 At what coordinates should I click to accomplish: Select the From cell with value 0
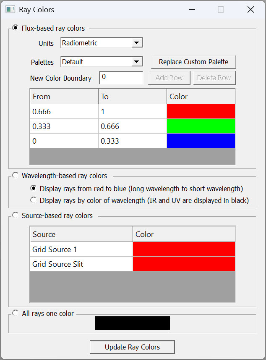point(64,141)
